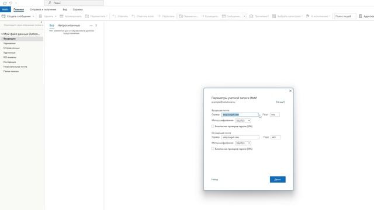Click the Переслать forward arrow icon
The image size is (374, 210).
(159, 16)
